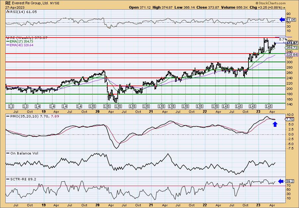
Task: Click the 240 label on price scale
Action: pyautogui.click(x=289, y=78)
